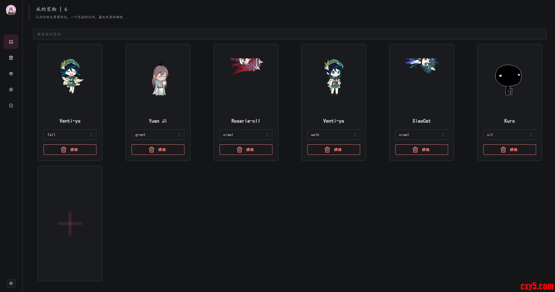555x292 pixels.
Task: Open the about info icon in sidebar
Action: click(11, 106)
